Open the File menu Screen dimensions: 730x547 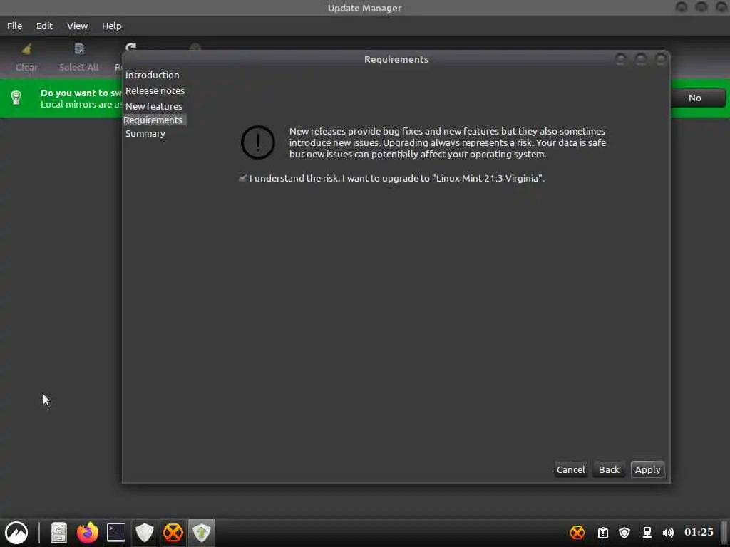(14, 26)
